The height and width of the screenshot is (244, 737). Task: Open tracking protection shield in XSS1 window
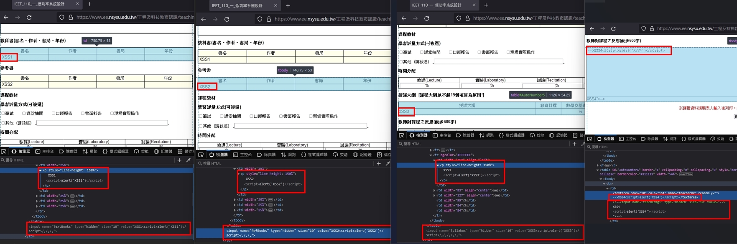point(61,18)
